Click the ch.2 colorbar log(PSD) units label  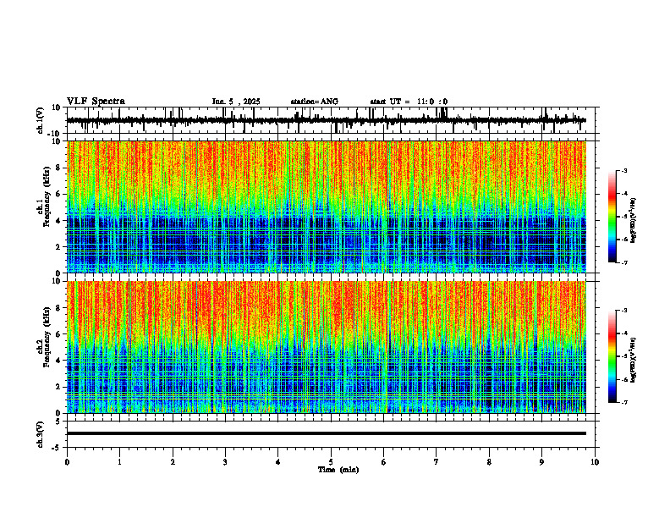634,360
